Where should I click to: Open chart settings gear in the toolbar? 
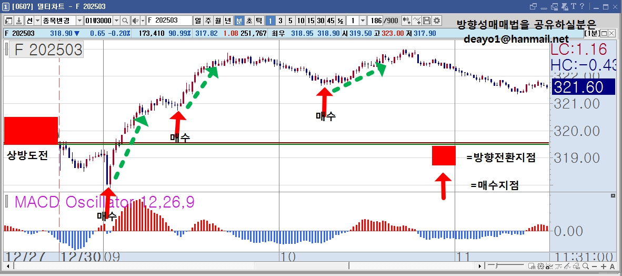[437, 21]
